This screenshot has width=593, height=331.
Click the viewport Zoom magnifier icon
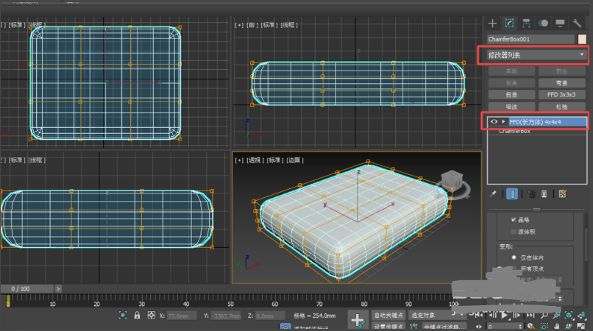click(x=544, y=315)
